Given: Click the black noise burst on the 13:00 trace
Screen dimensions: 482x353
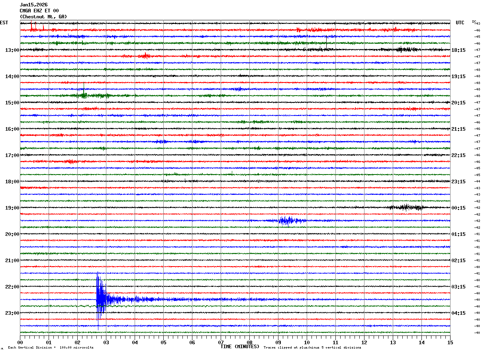Looking at the screenshot, I should 406,49.
